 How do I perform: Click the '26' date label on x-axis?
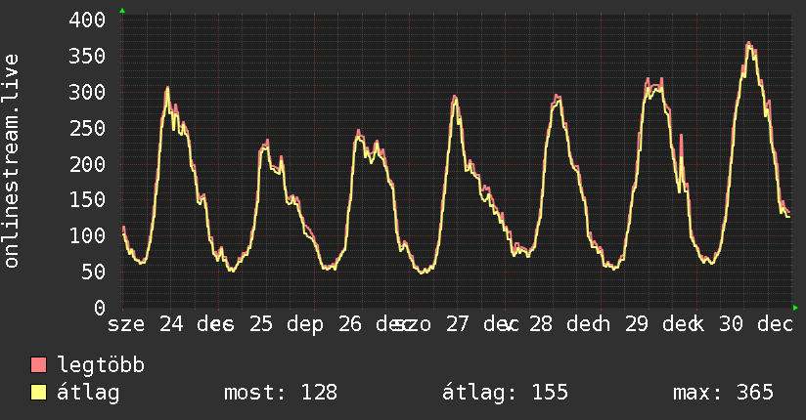pyautogui.click(x=350, y=324)
